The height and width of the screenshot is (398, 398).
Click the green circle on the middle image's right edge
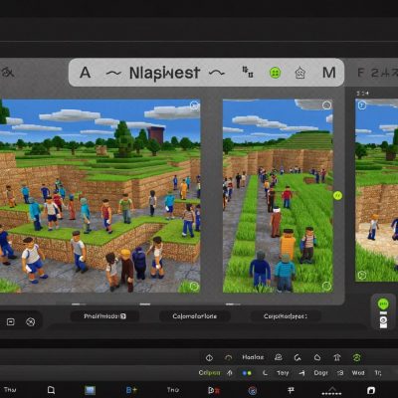click(337, 196)
